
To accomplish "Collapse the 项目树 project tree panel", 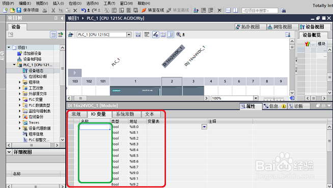I will 62,18.
